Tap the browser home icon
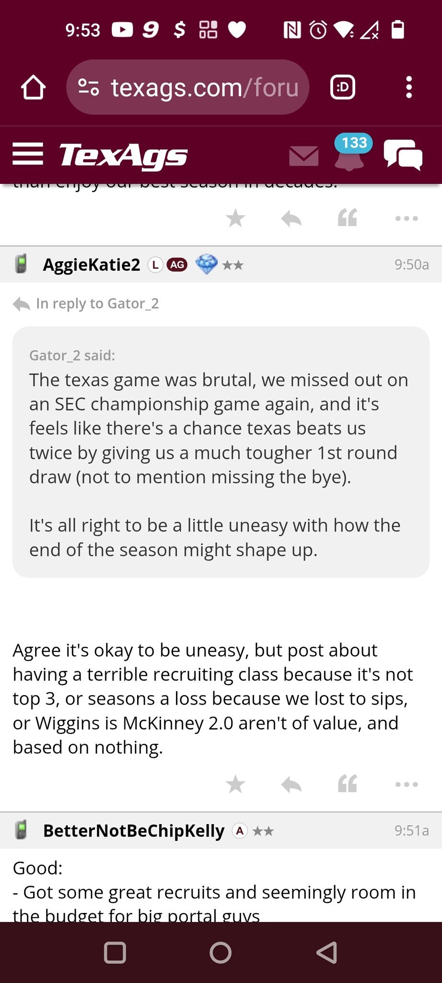This screenshot has height=983, width=442. tap(33, 87)
